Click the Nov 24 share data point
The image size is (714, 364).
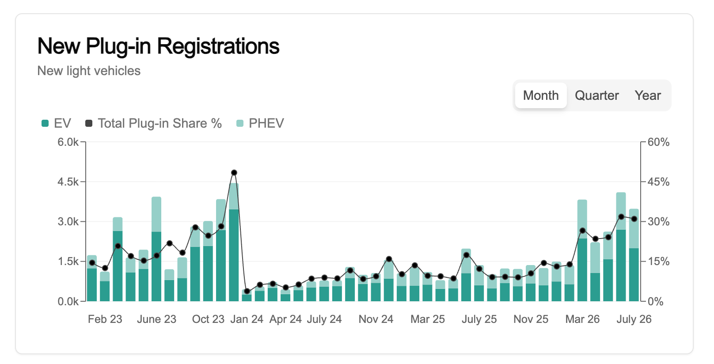[376, 277]
